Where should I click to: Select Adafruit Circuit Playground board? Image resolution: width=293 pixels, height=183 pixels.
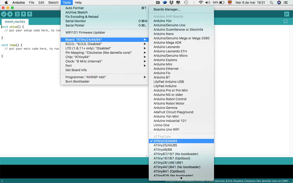click(x=181, y=112)
